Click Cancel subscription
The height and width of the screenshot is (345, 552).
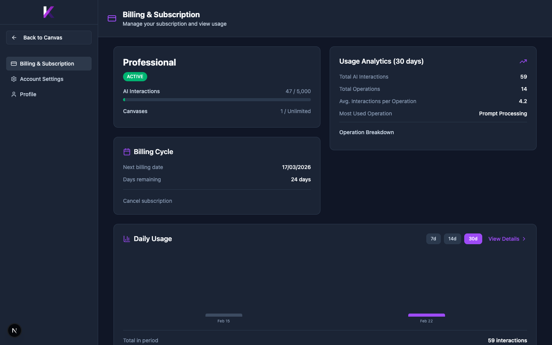(148, 201)
